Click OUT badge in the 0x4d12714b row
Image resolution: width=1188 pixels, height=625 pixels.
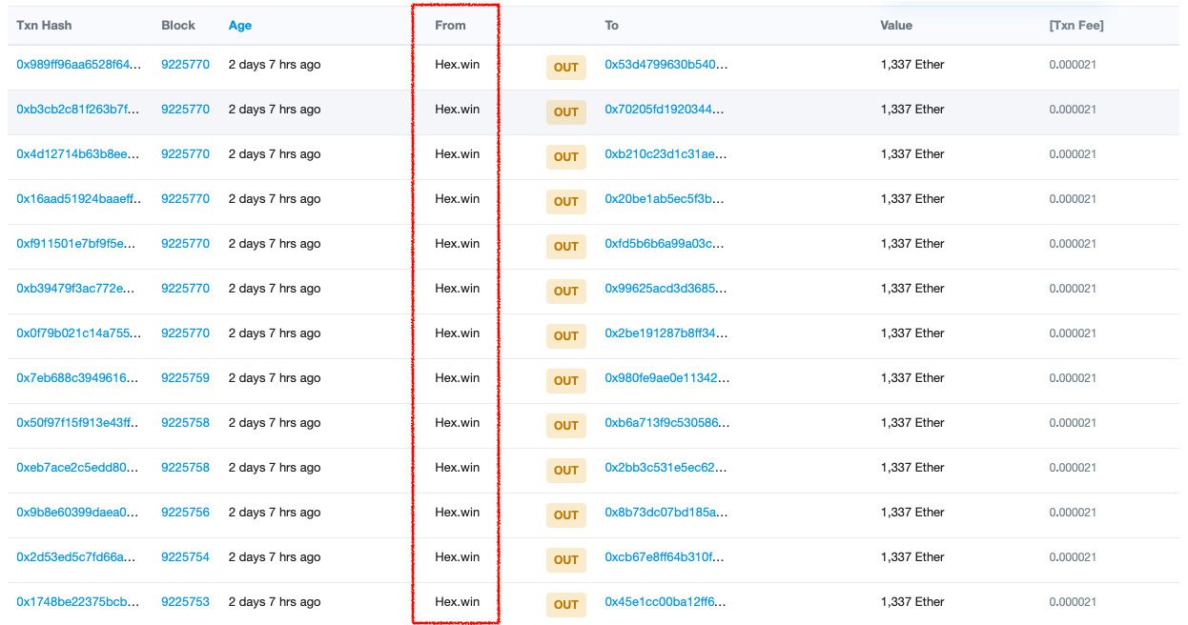coord(566,157)
